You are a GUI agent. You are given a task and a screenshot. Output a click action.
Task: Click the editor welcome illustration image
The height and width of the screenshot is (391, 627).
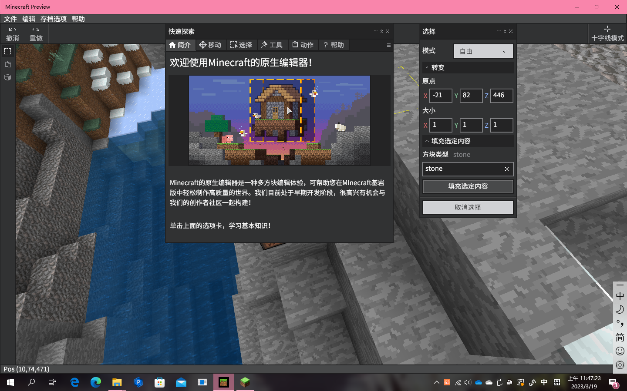coord(280,120)
